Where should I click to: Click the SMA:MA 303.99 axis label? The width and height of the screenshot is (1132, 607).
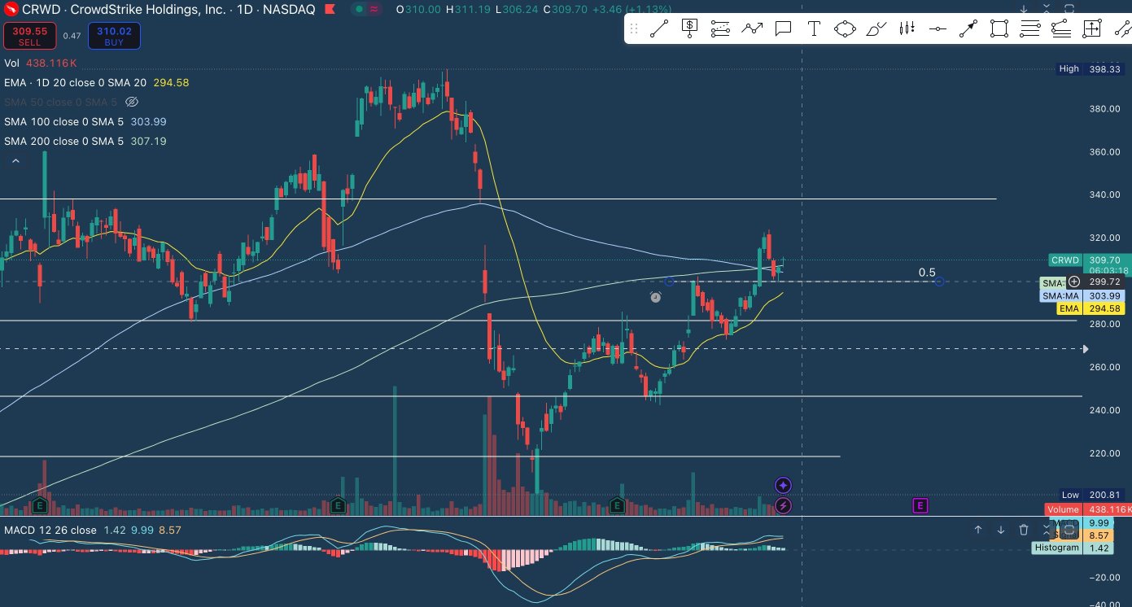1083,296
